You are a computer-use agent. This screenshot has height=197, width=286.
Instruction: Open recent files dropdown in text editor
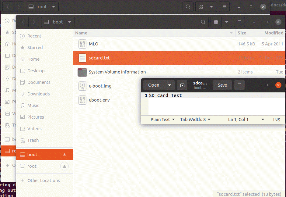(x=169, y=85)
